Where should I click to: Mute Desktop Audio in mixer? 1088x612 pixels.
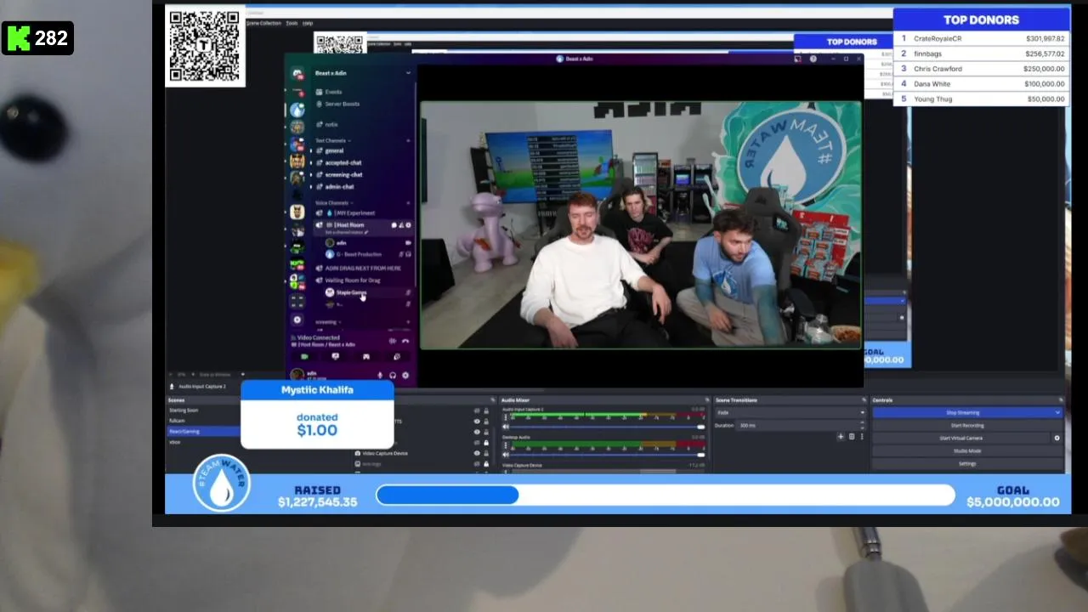click(506, 455)
